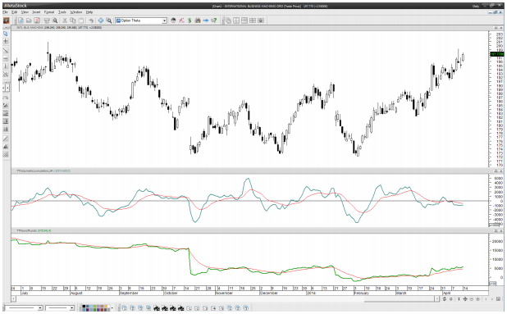This screenshot has height=314, width=507.
Task: Click the horizontal scrollbar right arrow
Action: [436, 299]
